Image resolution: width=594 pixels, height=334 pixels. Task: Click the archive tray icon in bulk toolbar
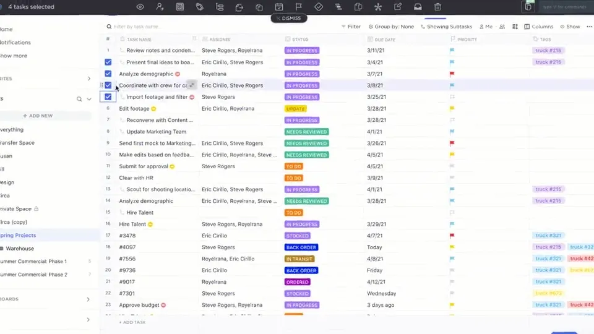coord(418,7)
